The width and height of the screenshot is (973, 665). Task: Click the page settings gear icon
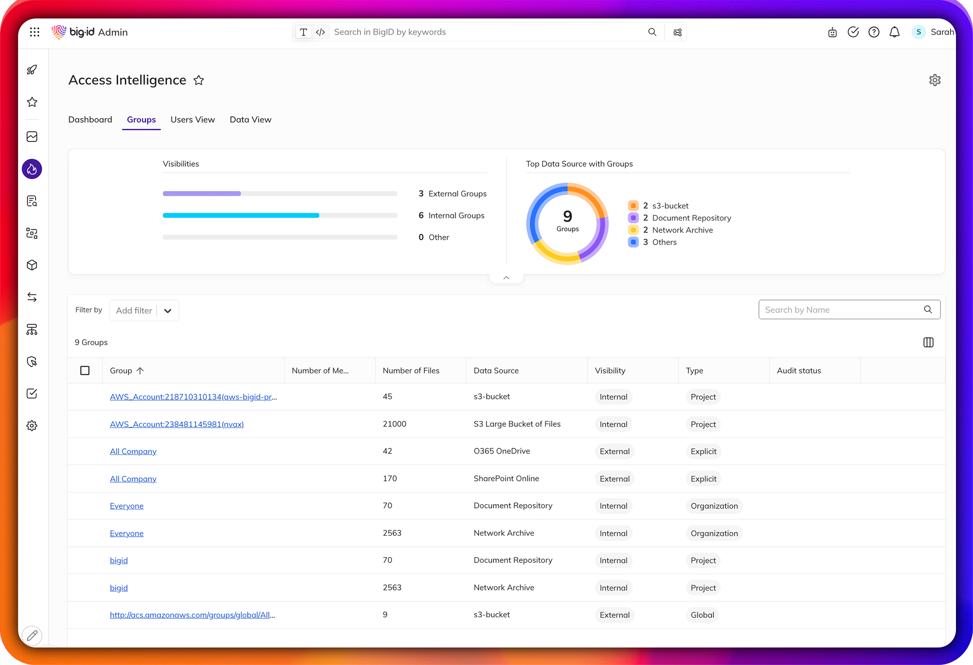coord(935,80)
